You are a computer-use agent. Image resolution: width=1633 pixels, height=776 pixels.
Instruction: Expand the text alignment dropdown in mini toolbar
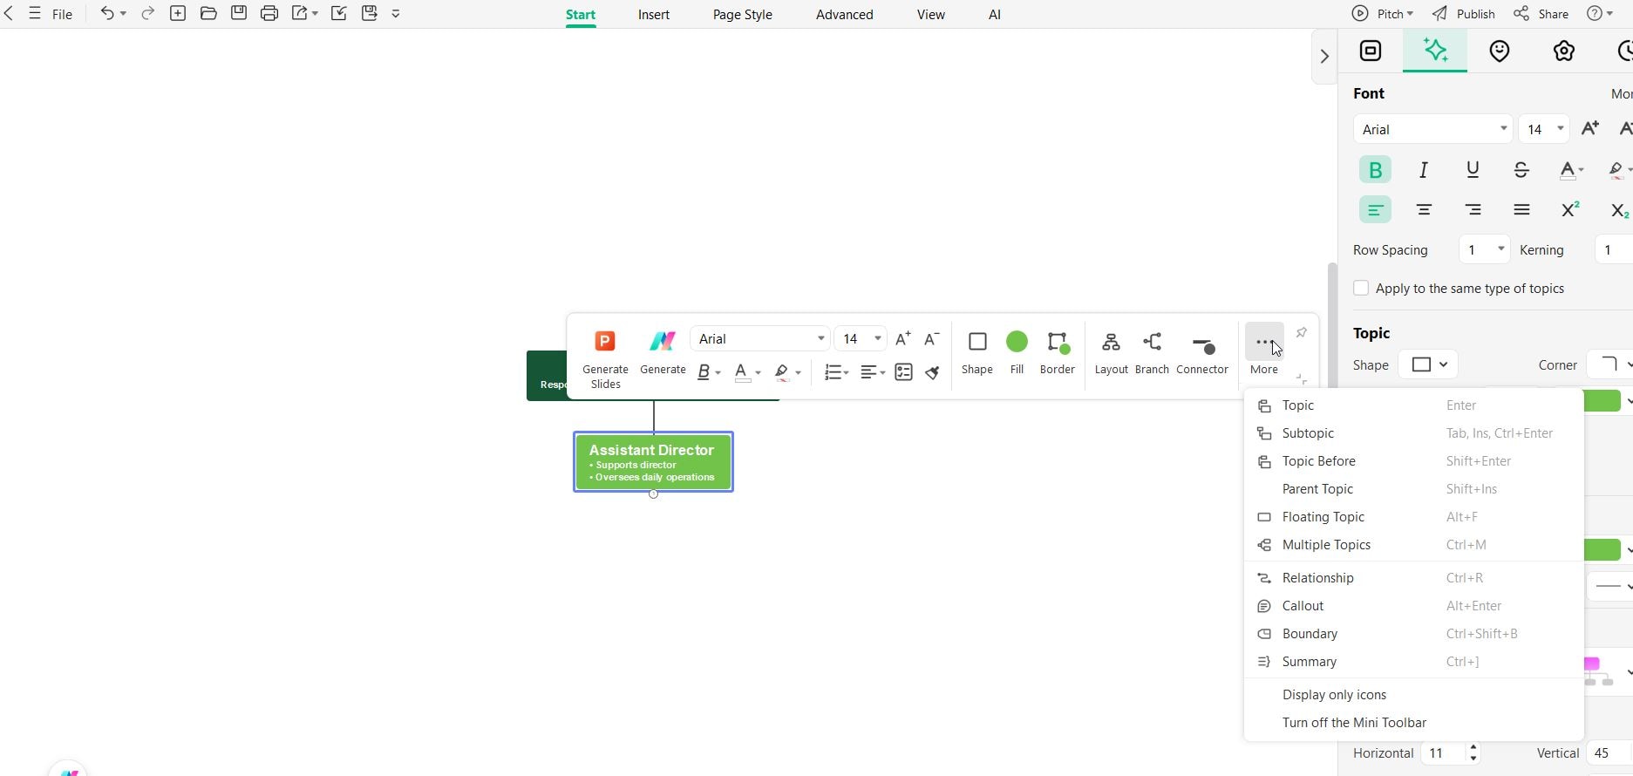[x=882, y=373]
